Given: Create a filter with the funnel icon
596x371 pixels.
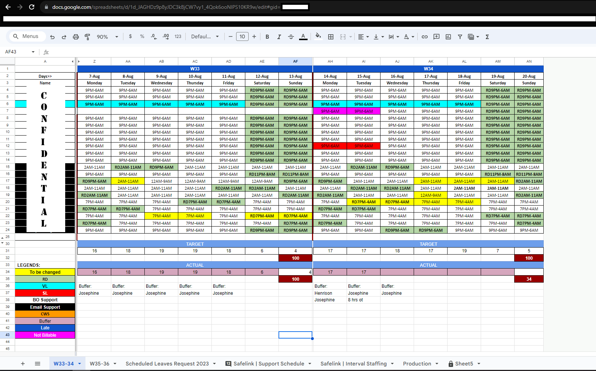Looking at the screenshot, I should (460, 37).
